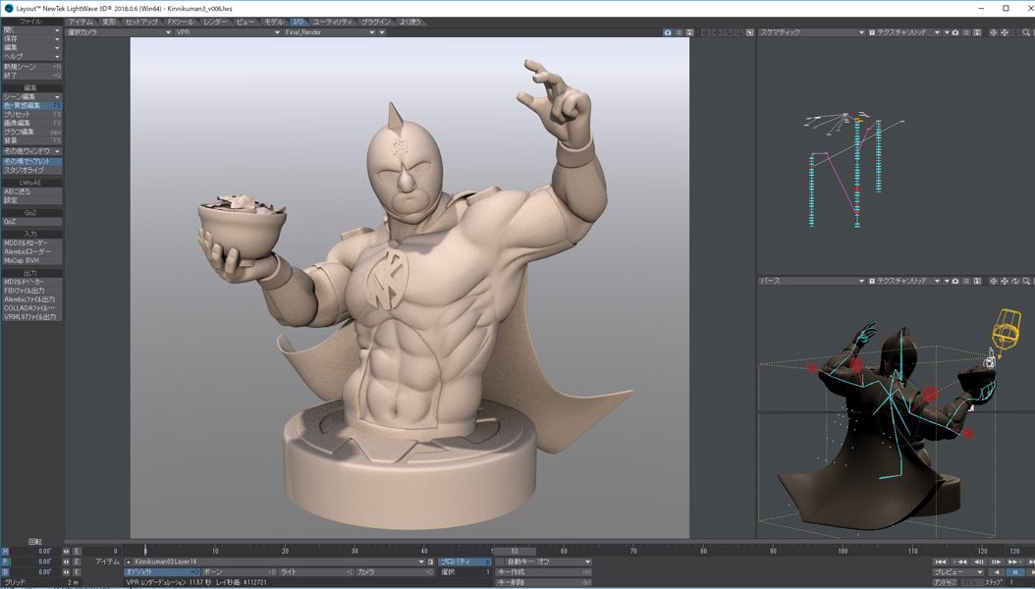Click 新規シーン button
Screen dimensions: 1035x589
pos(31,67)
